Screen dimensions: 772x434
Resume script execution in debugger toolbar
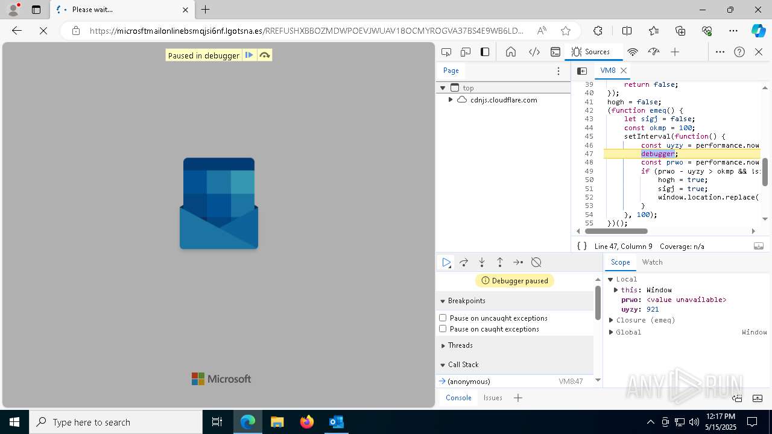coord(446,262)
